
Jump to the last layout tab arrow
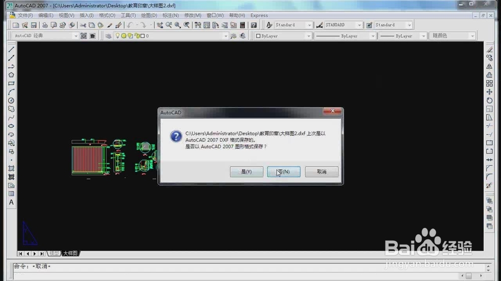tap(42, 253)
